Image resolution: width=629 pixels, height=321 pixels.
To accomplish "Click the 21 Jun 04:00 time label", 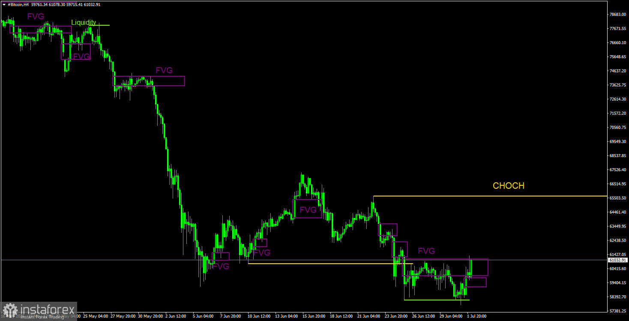I will tap(370, 316).
